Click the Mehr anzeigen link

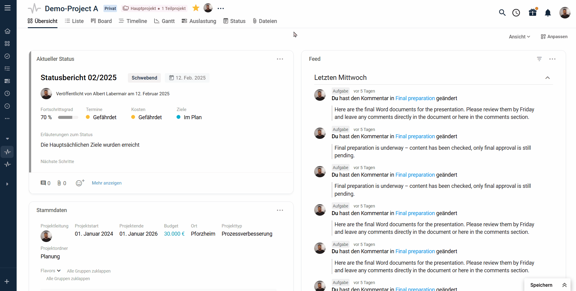[107, 183]
